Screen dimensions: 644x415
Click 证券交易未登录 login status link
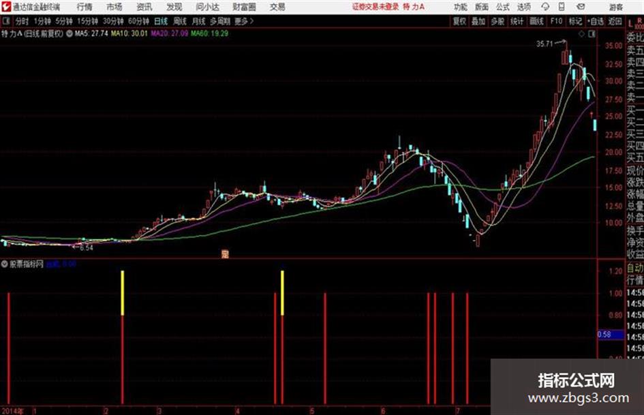click(x=375, y=7)
